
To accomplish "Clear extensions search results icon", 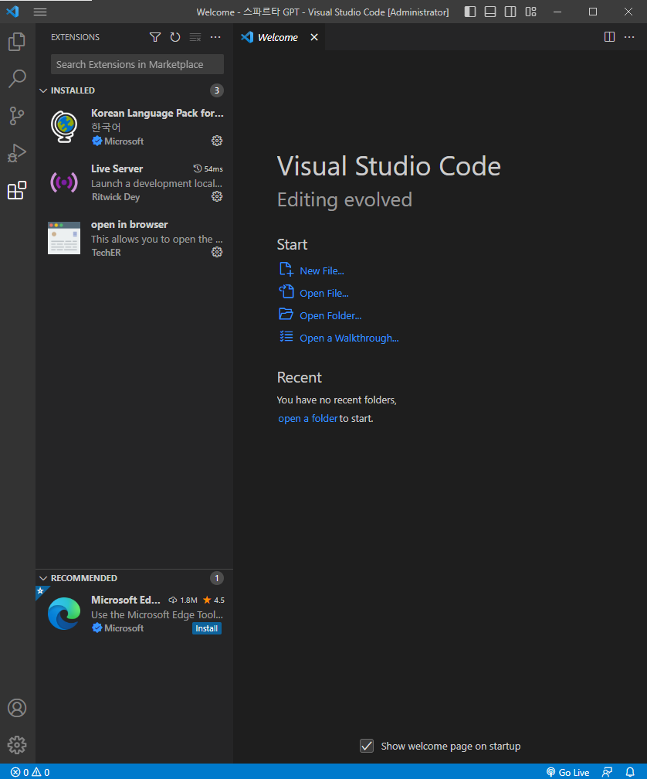I will click(x=195, y=37).
